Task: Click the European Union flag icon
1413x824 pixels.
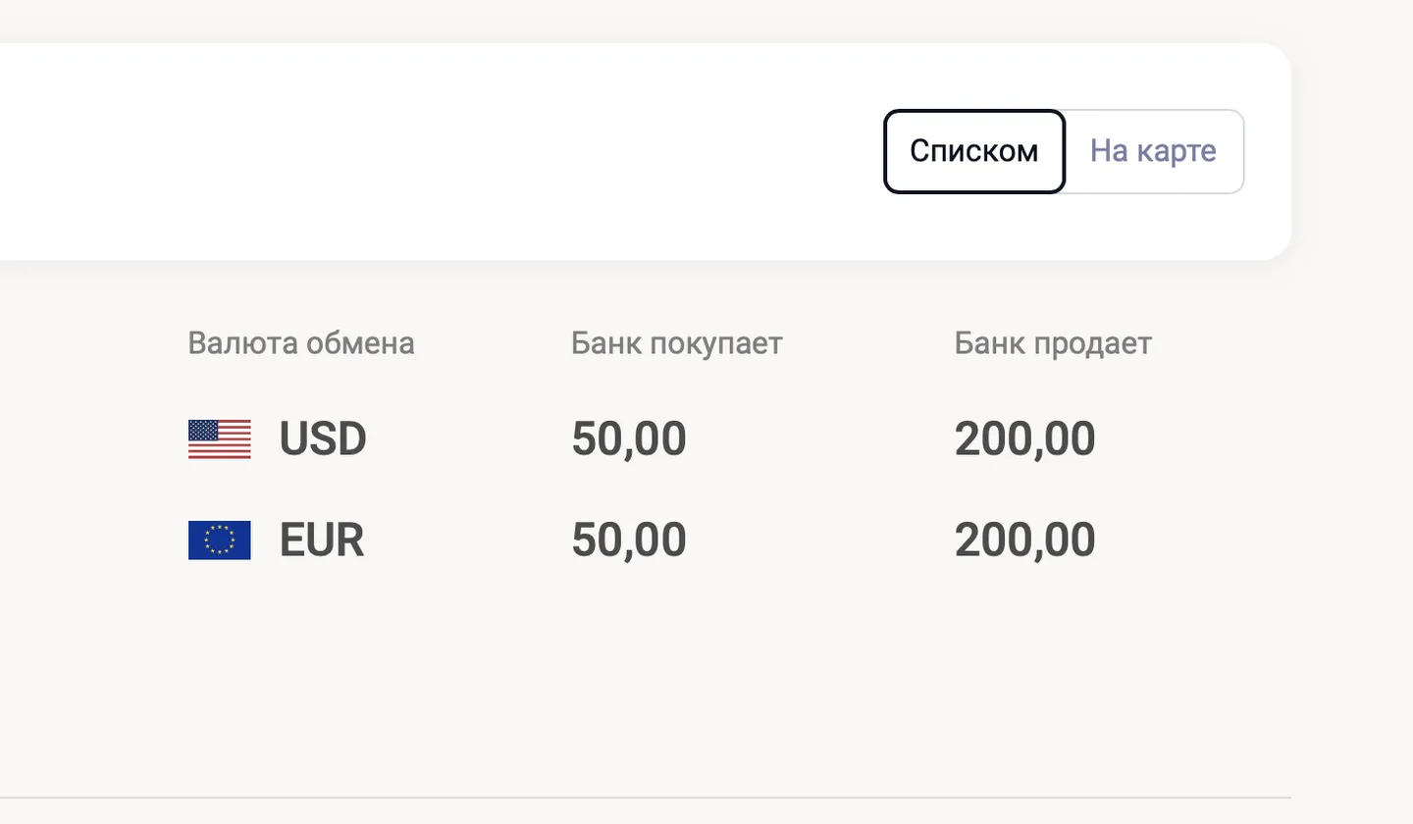Action: 219,541
